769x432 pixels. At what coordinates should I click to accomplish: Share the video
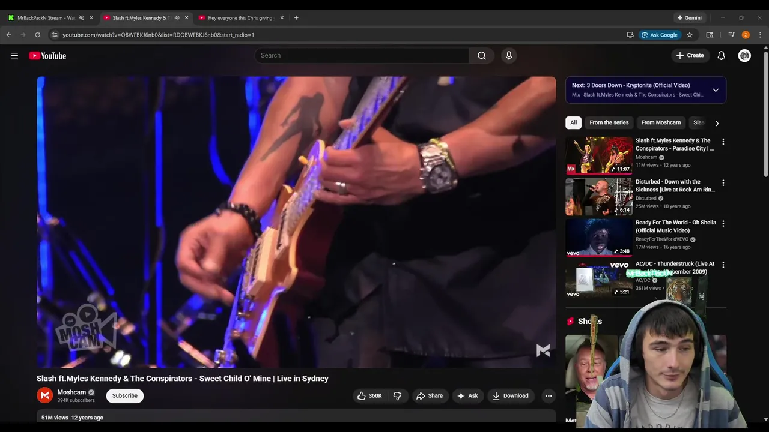(430, 395)
